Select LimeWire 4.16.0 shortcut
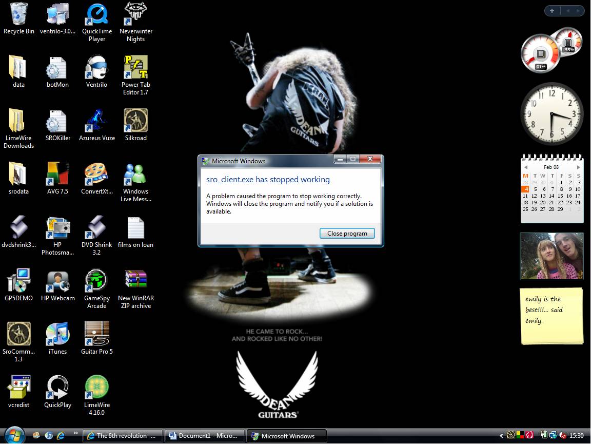The image size is (591, 444). (97, 388)
